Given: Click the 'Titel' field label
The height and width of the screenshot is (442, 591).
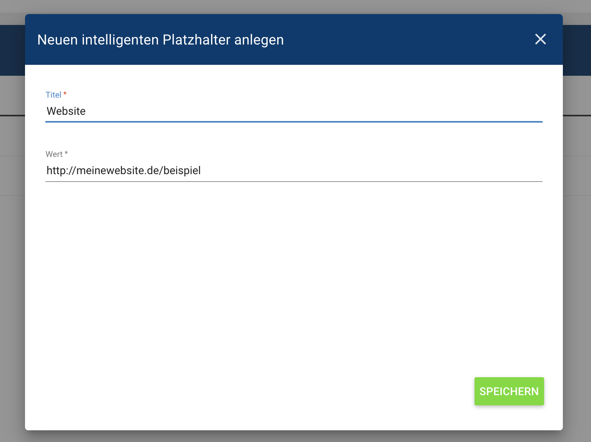Looking at the screenshot, I should [54, 95].
